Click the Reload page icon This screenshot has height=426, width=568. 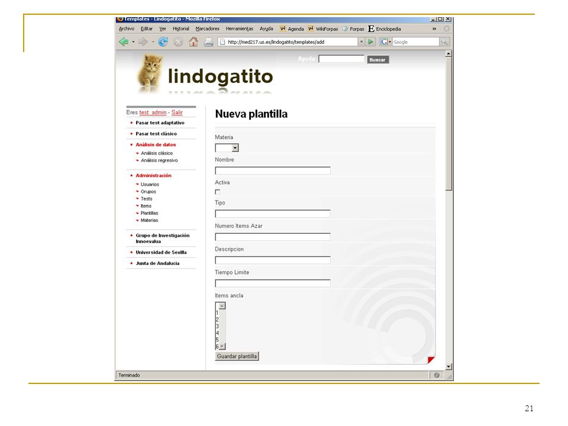pos(163,42)
